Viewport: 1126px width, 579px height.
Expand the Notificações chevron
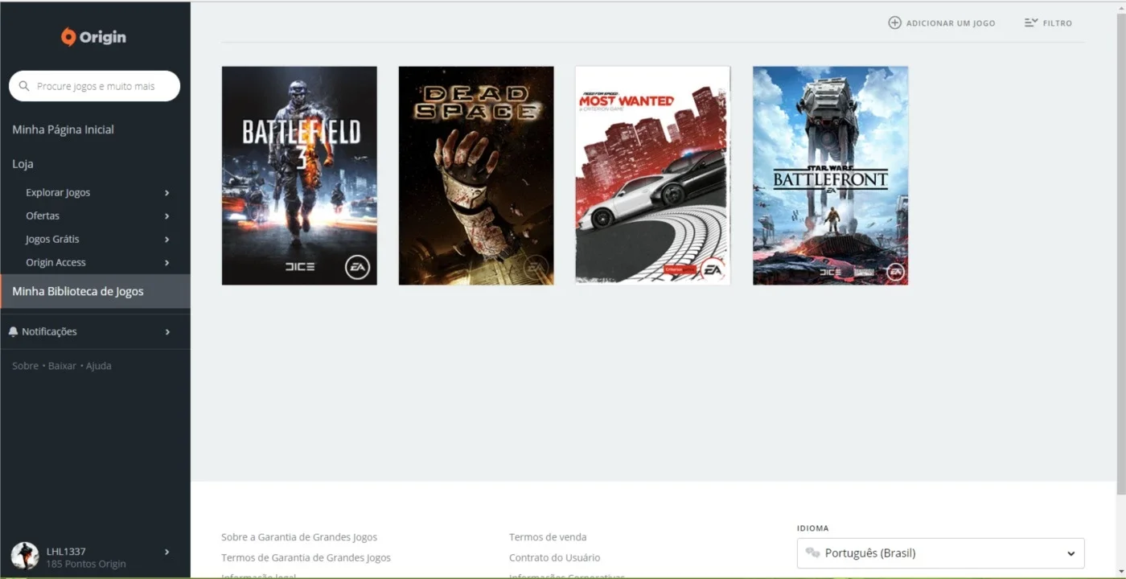click(167, 331)
